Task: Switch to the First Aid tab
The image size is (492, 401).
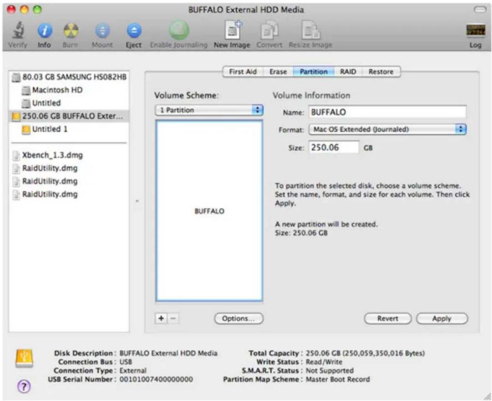Action: [x=242, y=71]
